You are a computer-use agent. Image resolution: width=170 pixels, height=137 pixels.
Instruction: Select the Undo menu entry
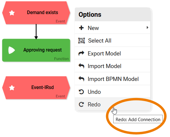[112, 91]
